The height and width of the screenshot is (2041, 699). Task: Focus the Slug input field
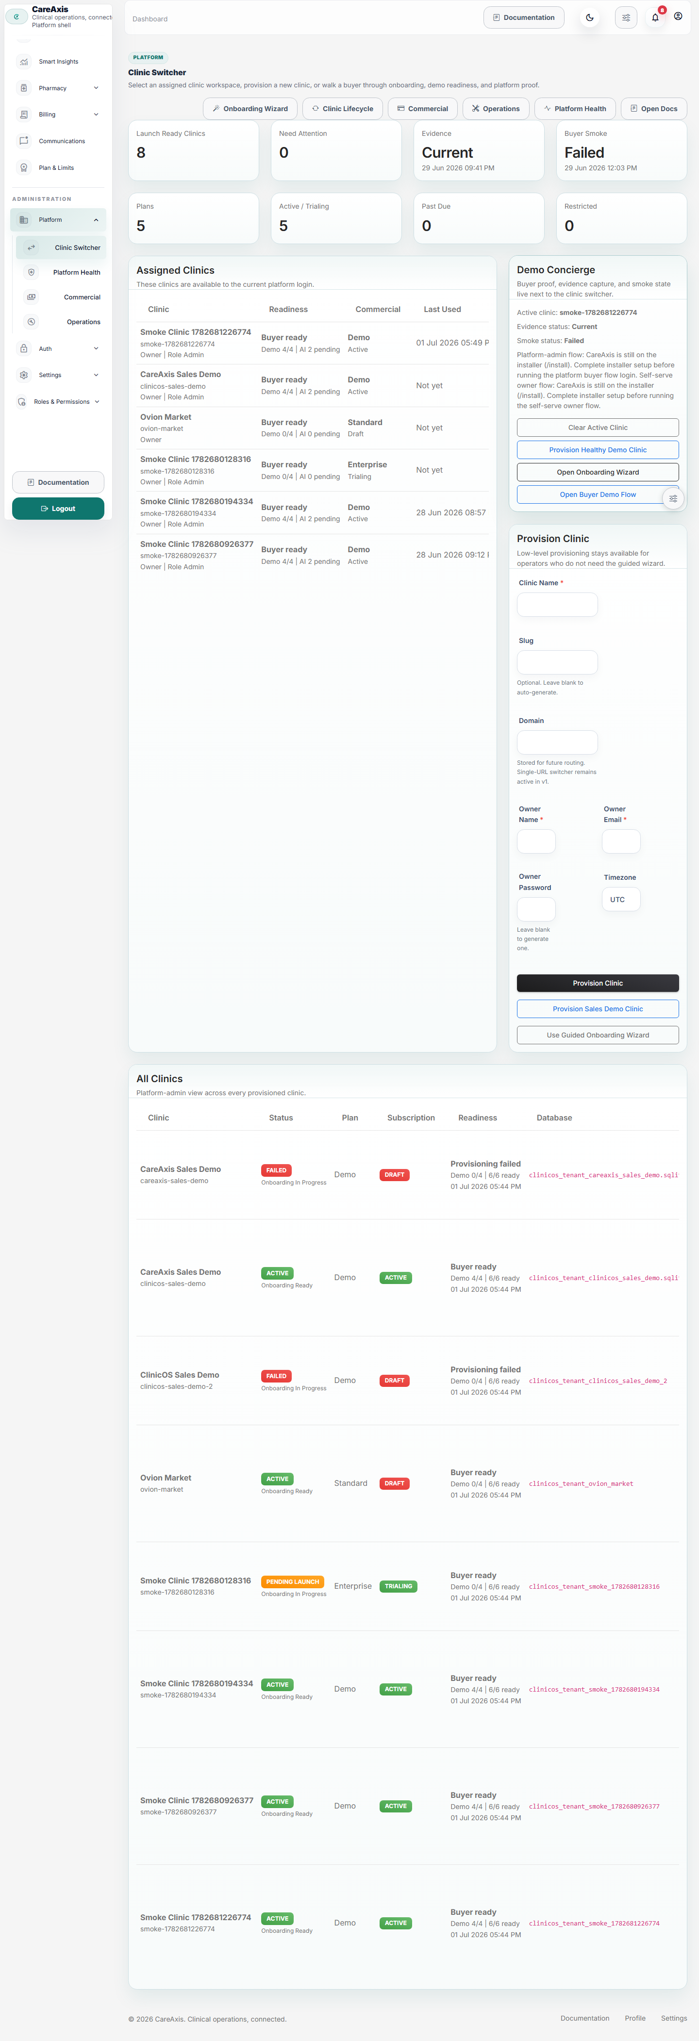click(x=557, y=662)
